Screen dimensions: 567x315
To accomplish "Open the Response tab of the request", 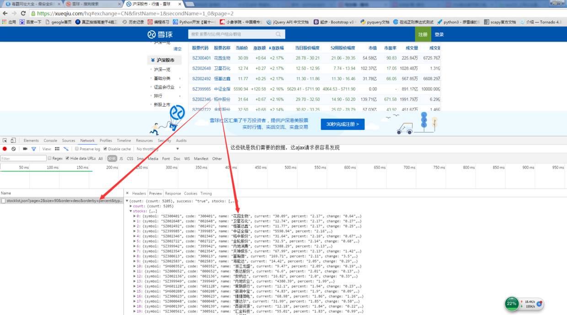I will 173,193.
